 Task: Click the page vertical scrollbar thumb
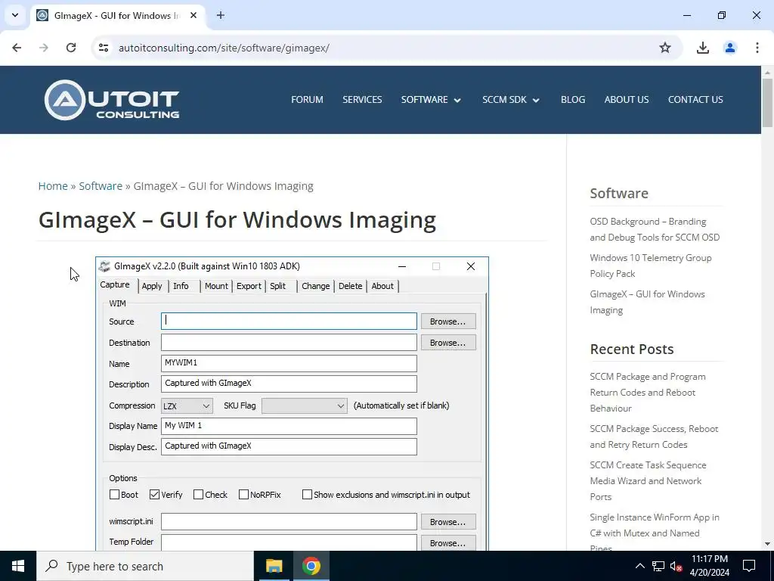[768, 102]
